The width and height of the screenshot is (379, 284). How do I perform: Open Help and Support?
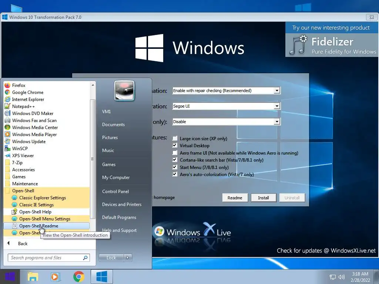119,230
